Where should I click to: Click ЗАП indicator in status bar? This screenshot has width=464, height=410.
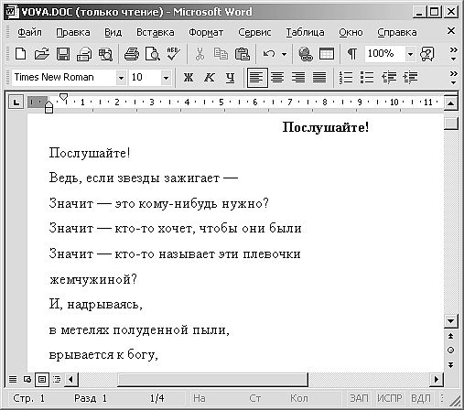359,398
